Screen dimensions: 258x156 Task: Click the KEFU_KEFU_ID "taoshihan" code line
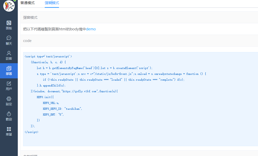(x=62, y=109)
